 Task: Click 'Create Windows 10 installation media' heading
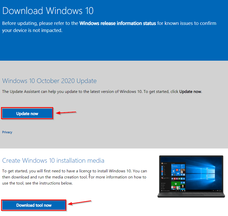(53, 160)
